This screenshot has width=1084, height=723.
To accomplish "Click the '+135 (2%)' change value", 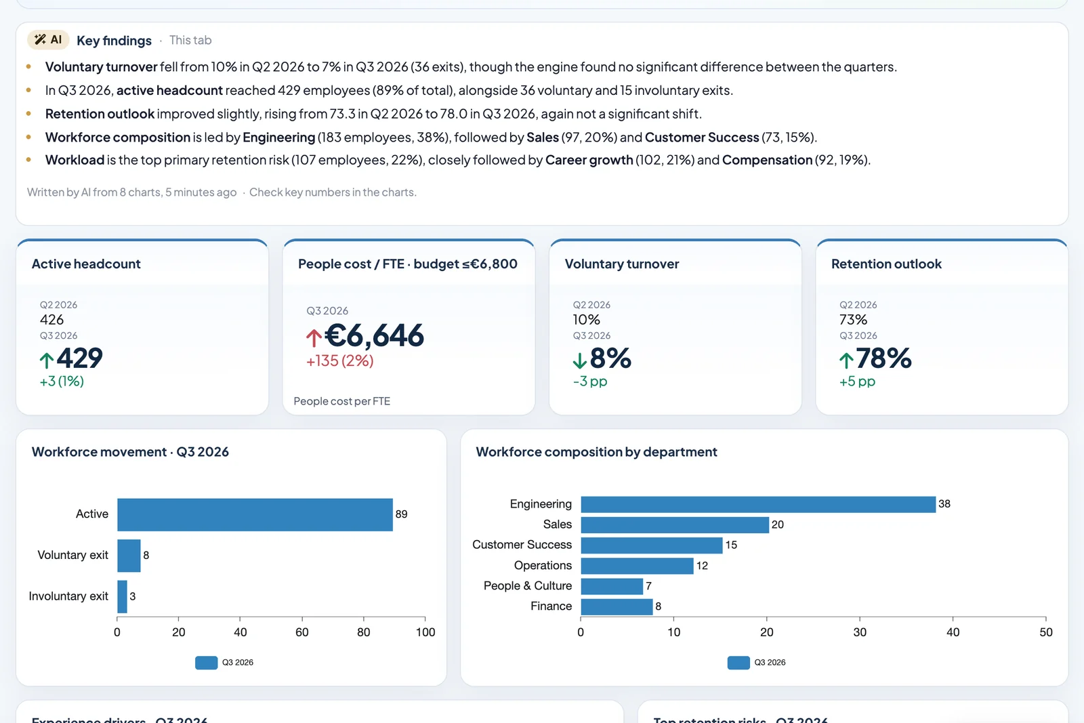I will pyautogui.click(x=339, y=361).
